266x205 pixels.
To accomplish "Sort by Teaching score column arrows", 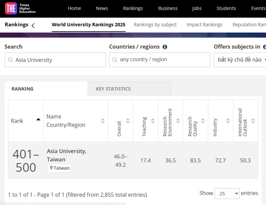I will [x=153, y=121].
